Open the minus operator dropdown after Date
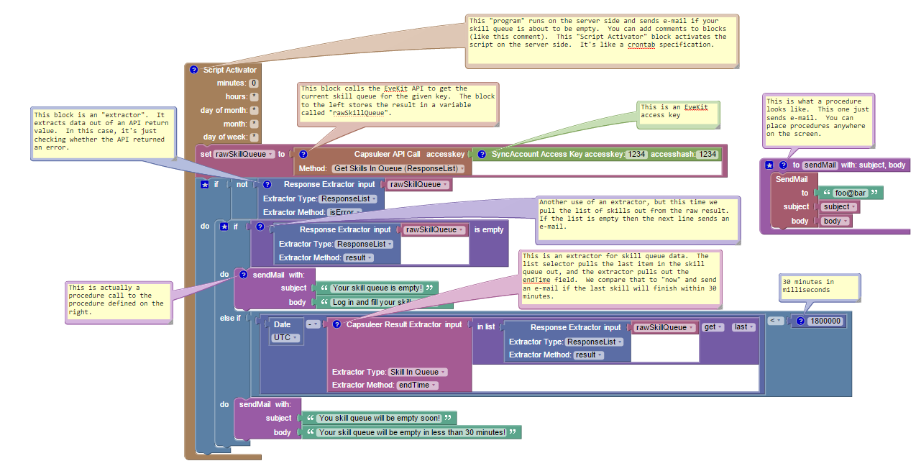 [x=313, y=324]
